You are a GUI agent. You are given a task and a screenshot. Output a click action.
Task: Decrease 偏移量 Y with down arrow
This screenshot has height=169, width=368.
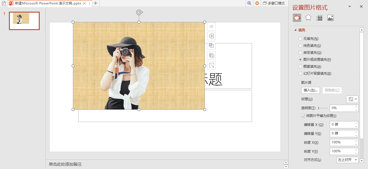pyautogui.click(x=356, y=135)
